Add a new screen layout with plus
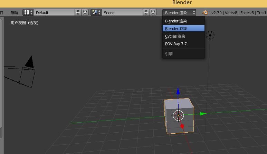 (x=78, y=12)
